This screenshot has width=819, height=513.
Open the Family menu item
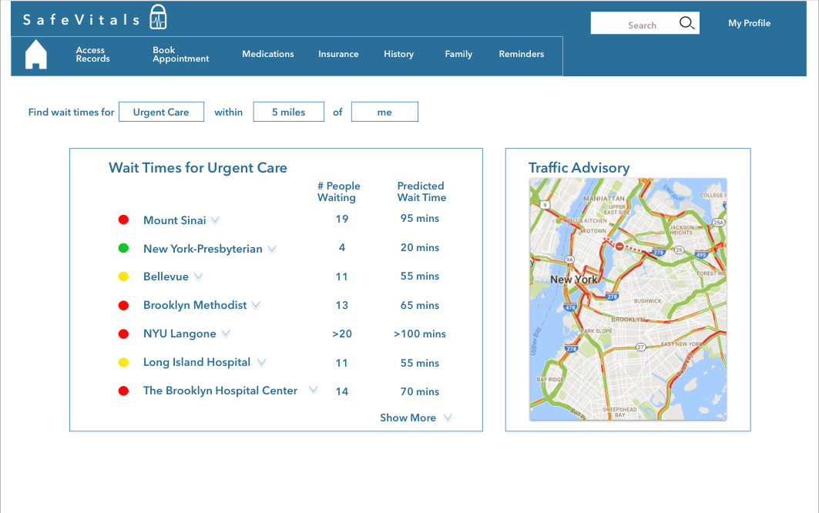[x=458, y=54]
